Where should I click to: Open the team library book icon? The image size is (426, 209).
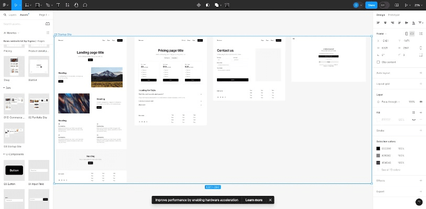tap(48, 24)
